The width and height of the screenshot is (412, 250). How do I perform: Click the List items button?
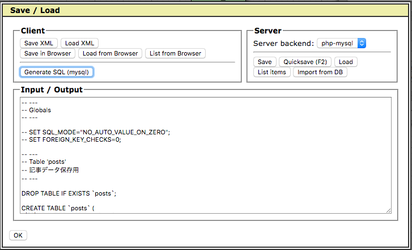coord(272,72)
